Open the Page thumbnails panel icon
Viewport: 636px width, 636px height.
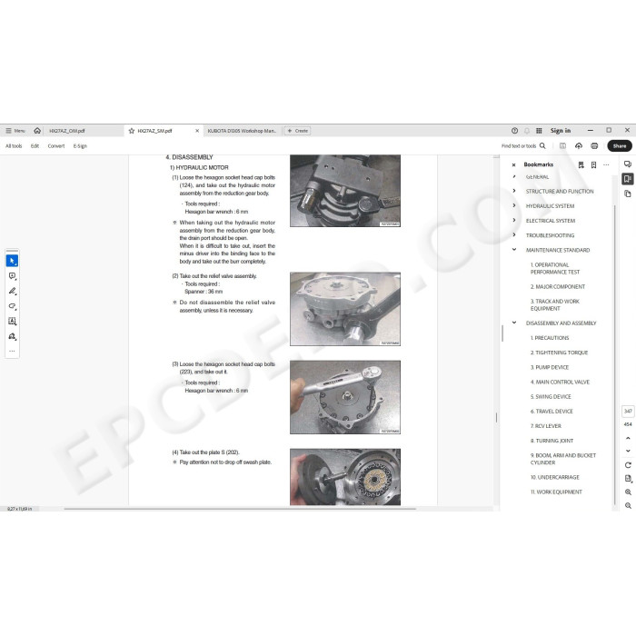click(628, 194)
